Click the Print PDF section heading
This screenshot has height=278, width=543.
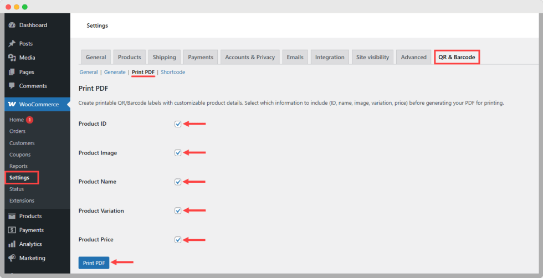tap(94, 89)
